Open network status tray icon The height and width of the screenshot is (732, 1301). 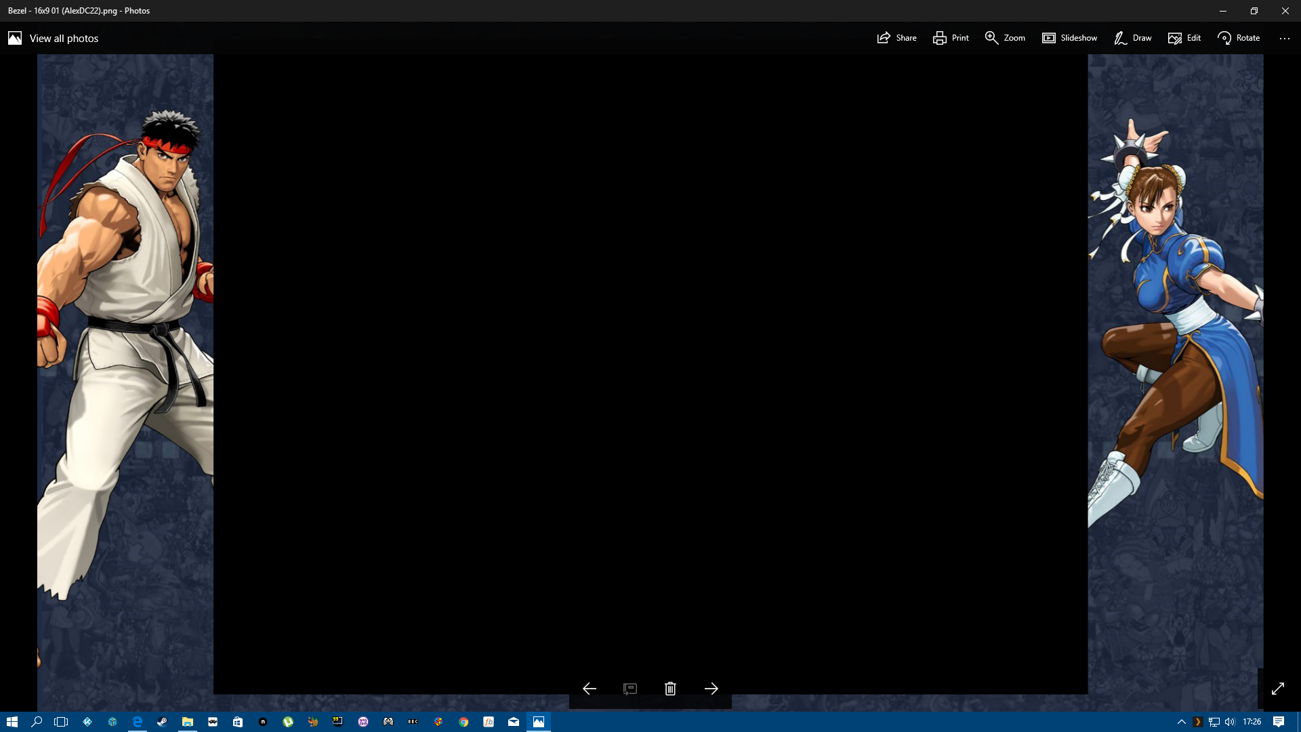(1214, 722)
